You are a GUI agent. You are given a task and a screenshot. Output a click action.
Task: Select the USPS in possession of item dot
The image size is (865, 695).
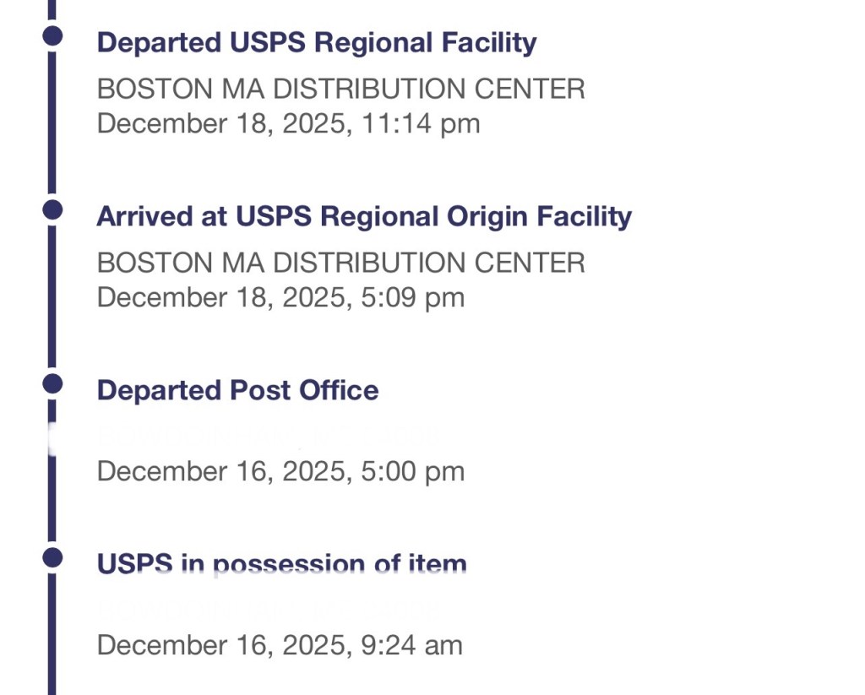click(x=52, y=557)
